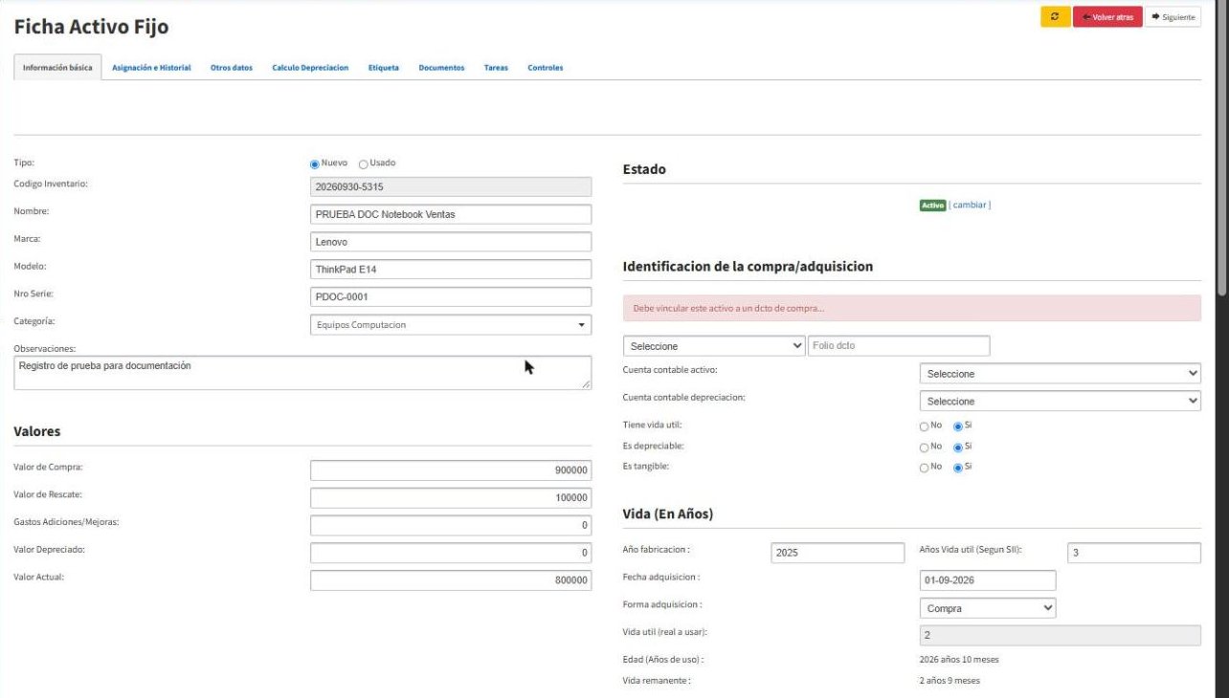
Task: Select the Nuevo type radio button
Action: click(314, 164)
